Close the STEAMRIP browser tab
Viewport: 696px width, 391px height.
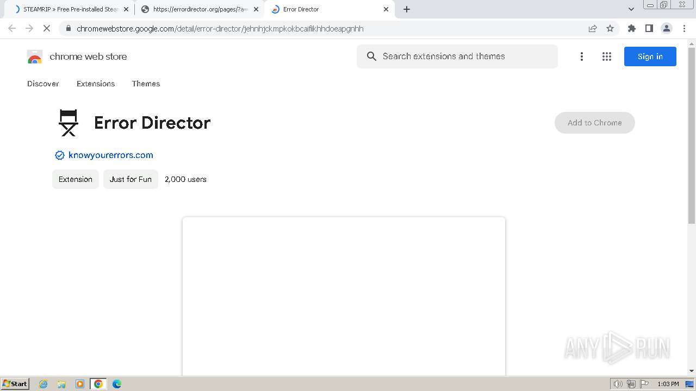[126, 9]
